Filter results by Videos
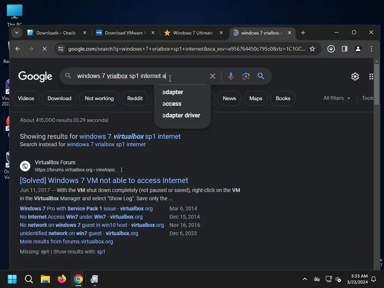384x288 pixels. point(26,98)
